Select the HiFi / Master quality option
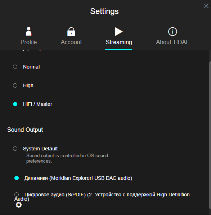The image size is (211, 215). click(x=15, y=104)
